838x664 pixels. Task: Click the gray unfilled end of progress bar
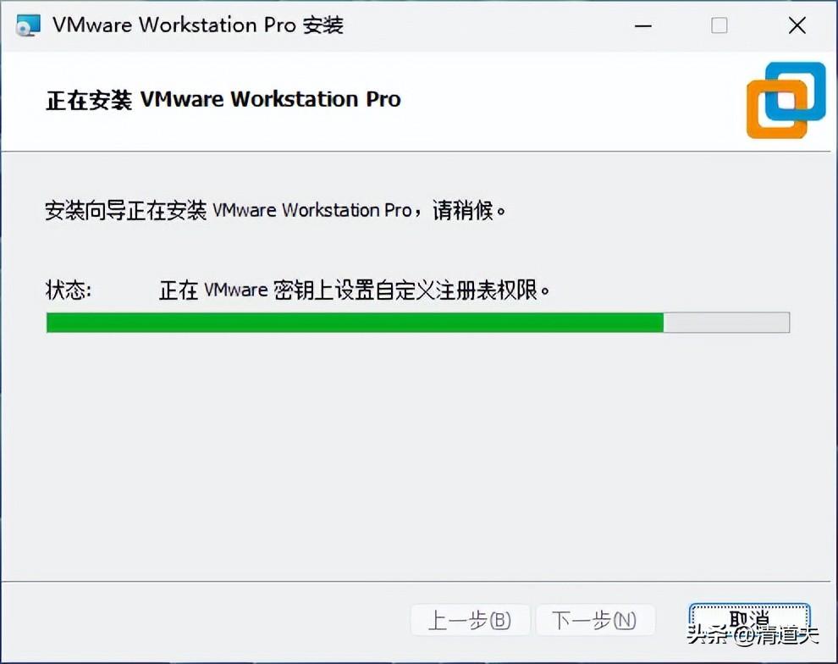[726, 323]
